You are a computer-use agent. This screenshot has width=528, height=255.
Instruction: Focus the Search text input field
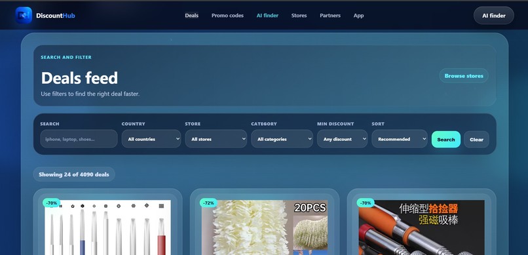point(79,139)
